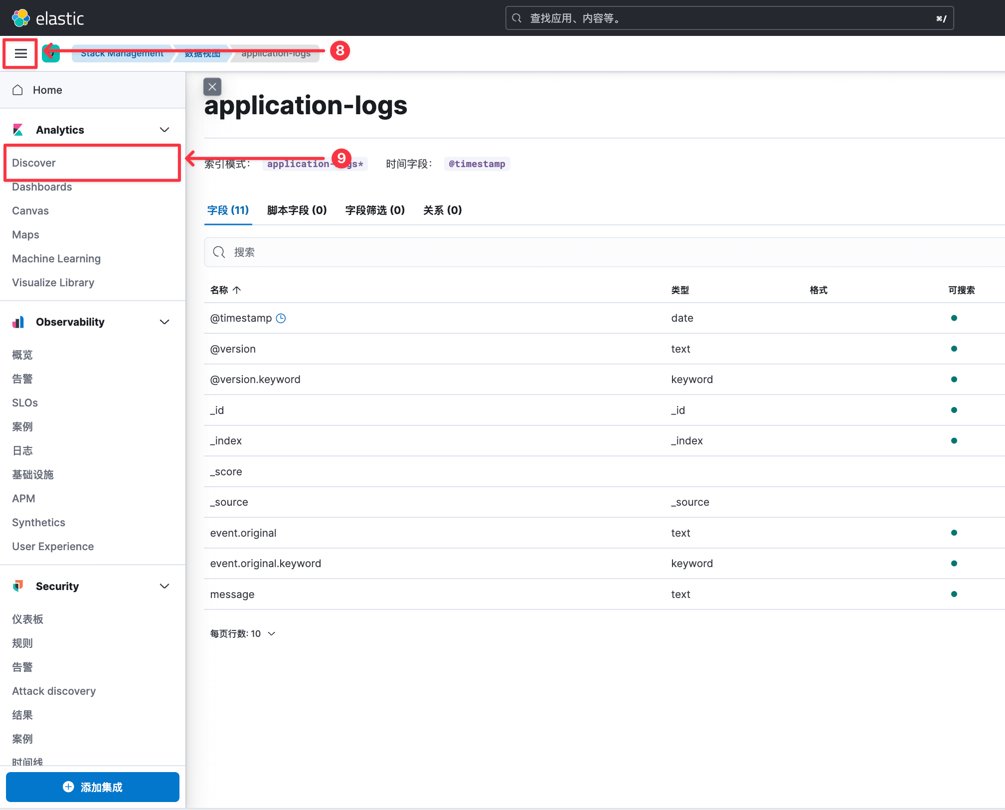Sort by the 类型 column header
Viewport: 1005px width, 810px height.
point(680,290)
